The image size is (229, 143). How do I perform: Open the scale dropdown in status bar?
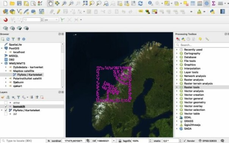click(x=114, y=141)
